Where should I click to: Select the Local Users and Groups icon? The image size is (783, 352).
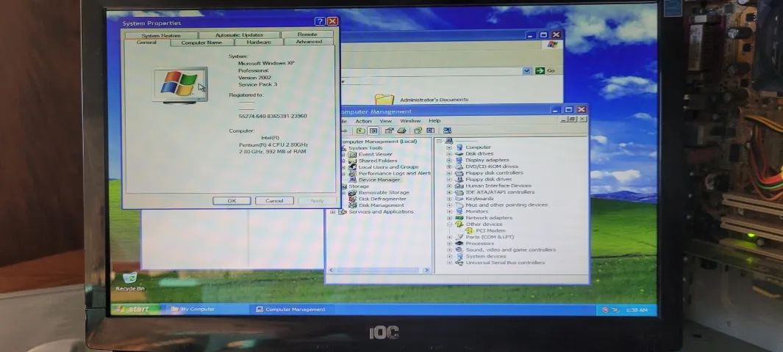click(x=353, y=167)
